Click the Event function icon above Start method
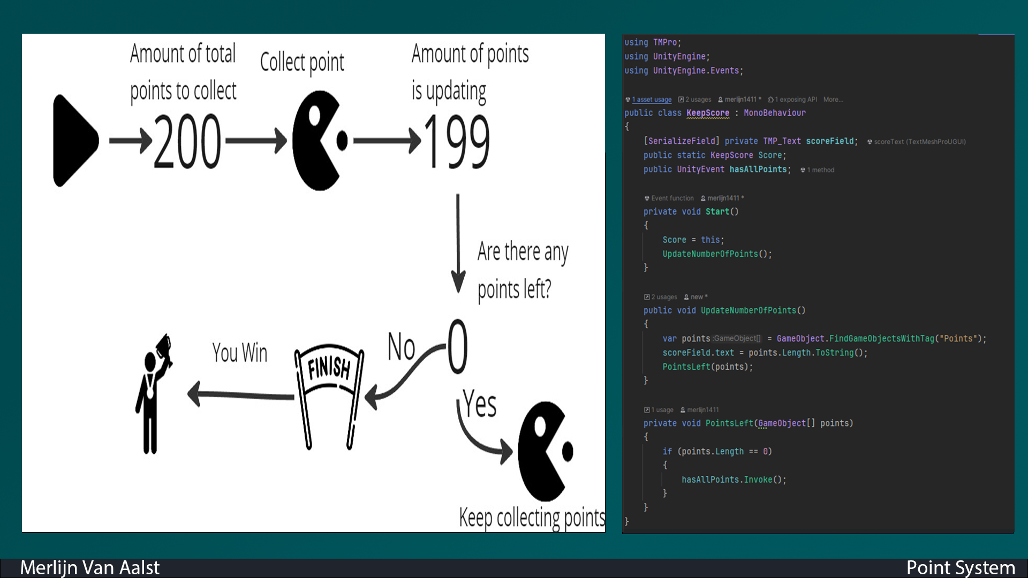 point(646,198)
